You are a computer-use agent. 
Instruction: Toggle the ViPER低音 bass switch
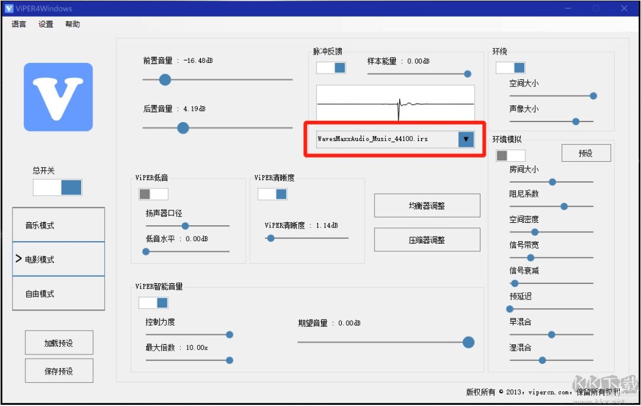point(153,194)
